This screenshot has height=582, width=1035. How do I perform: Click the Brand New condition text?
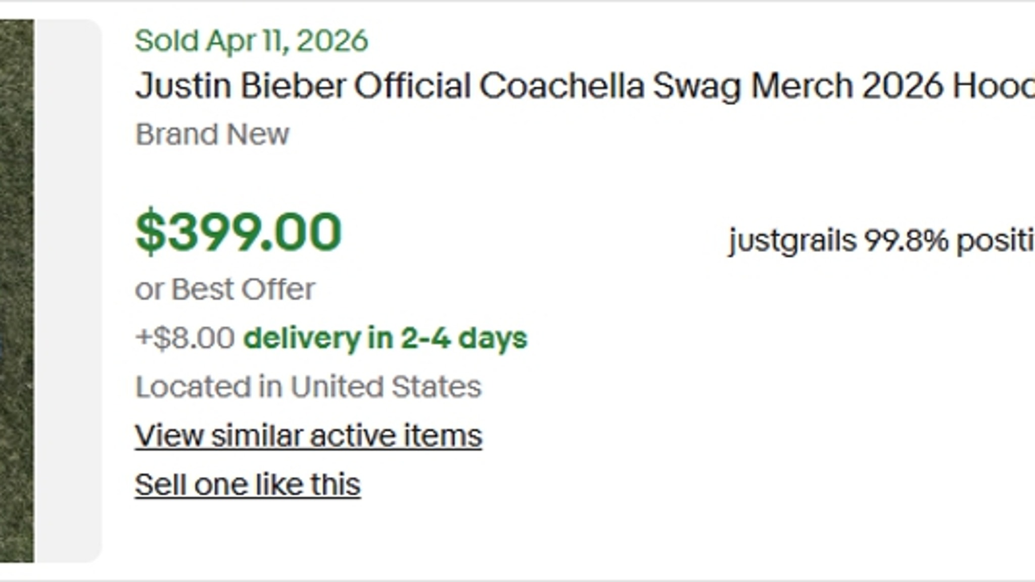click(x=212, y=134)
